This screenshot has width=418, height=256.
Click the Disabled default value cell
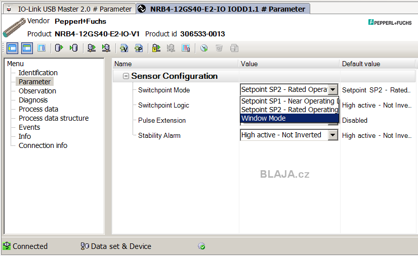355,120
